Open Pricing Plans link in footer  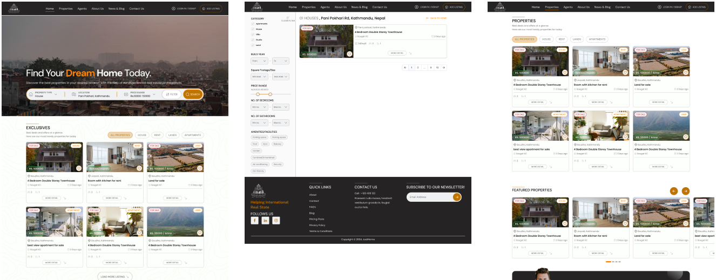(317, 219)
